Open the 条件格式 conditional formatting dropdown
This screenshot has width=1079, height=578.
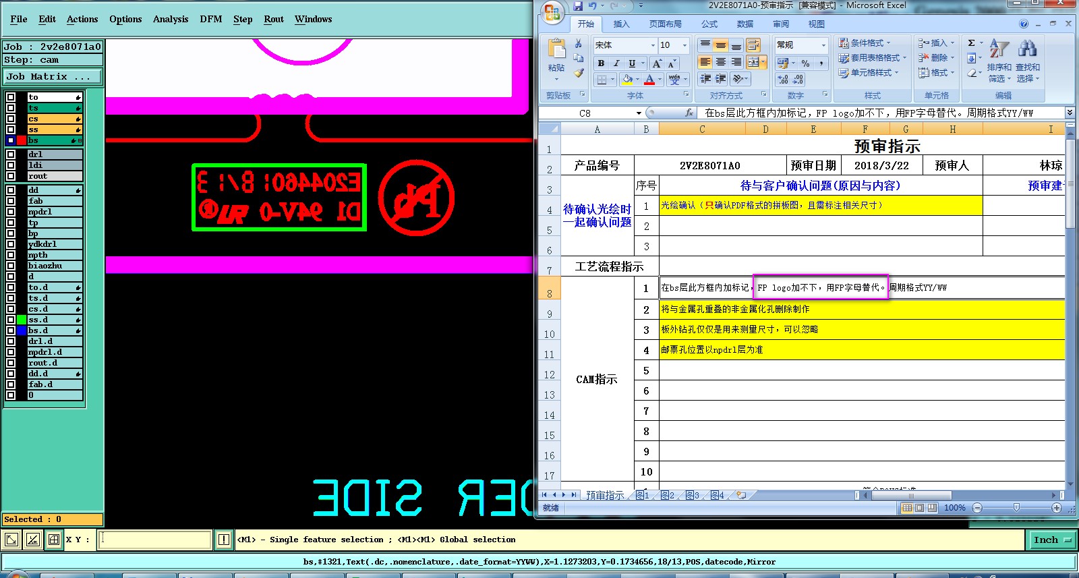point(865,42)
